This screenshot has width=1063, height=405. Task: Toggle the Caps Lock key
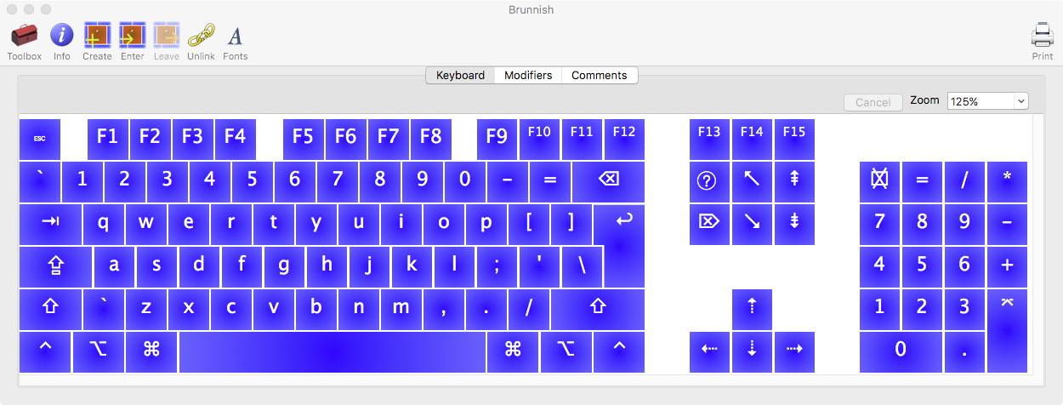pyautogui.click(x=56, y=266)
